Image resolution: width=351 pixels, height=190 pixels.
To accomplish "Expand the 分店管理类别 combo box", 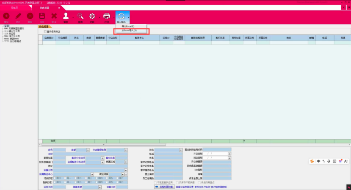I will tap(126, 150).
